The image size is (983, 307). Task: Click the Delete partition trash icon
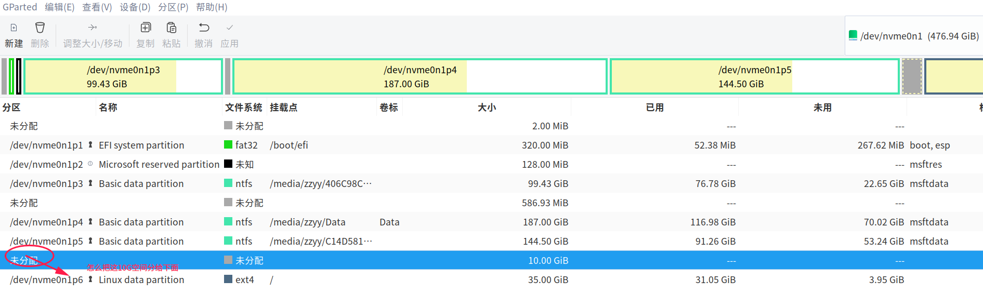40,28
